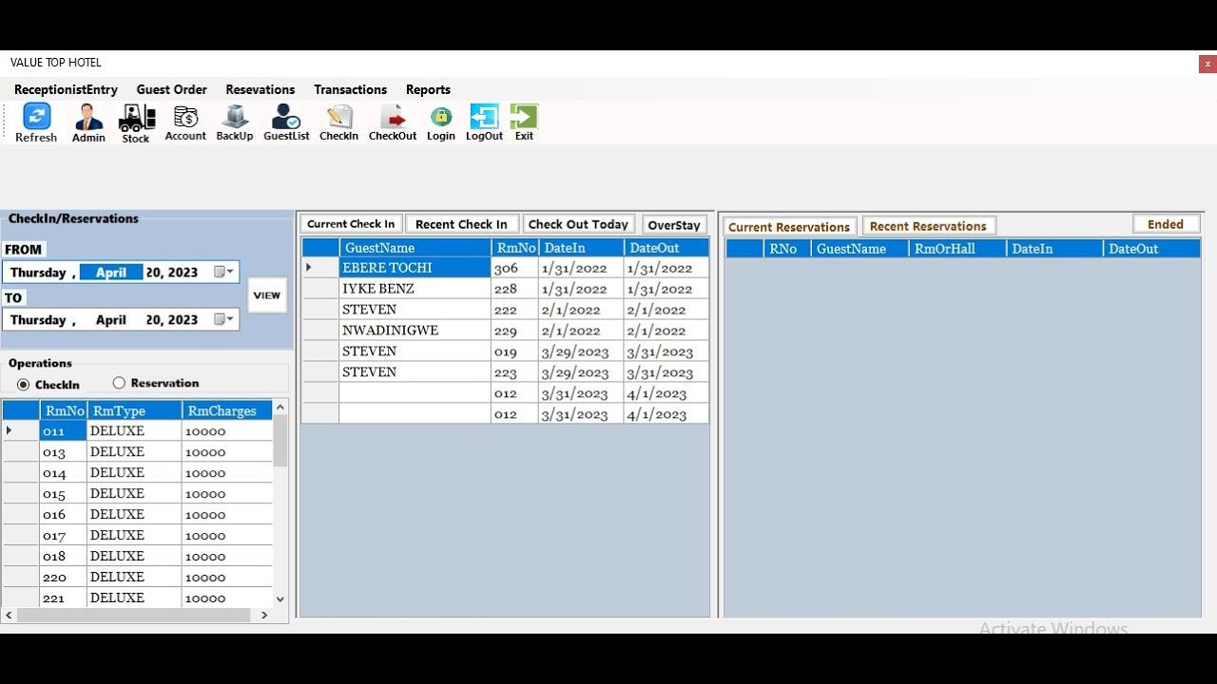
Task: Select room 017 in room list
Action: pos(138,536)
